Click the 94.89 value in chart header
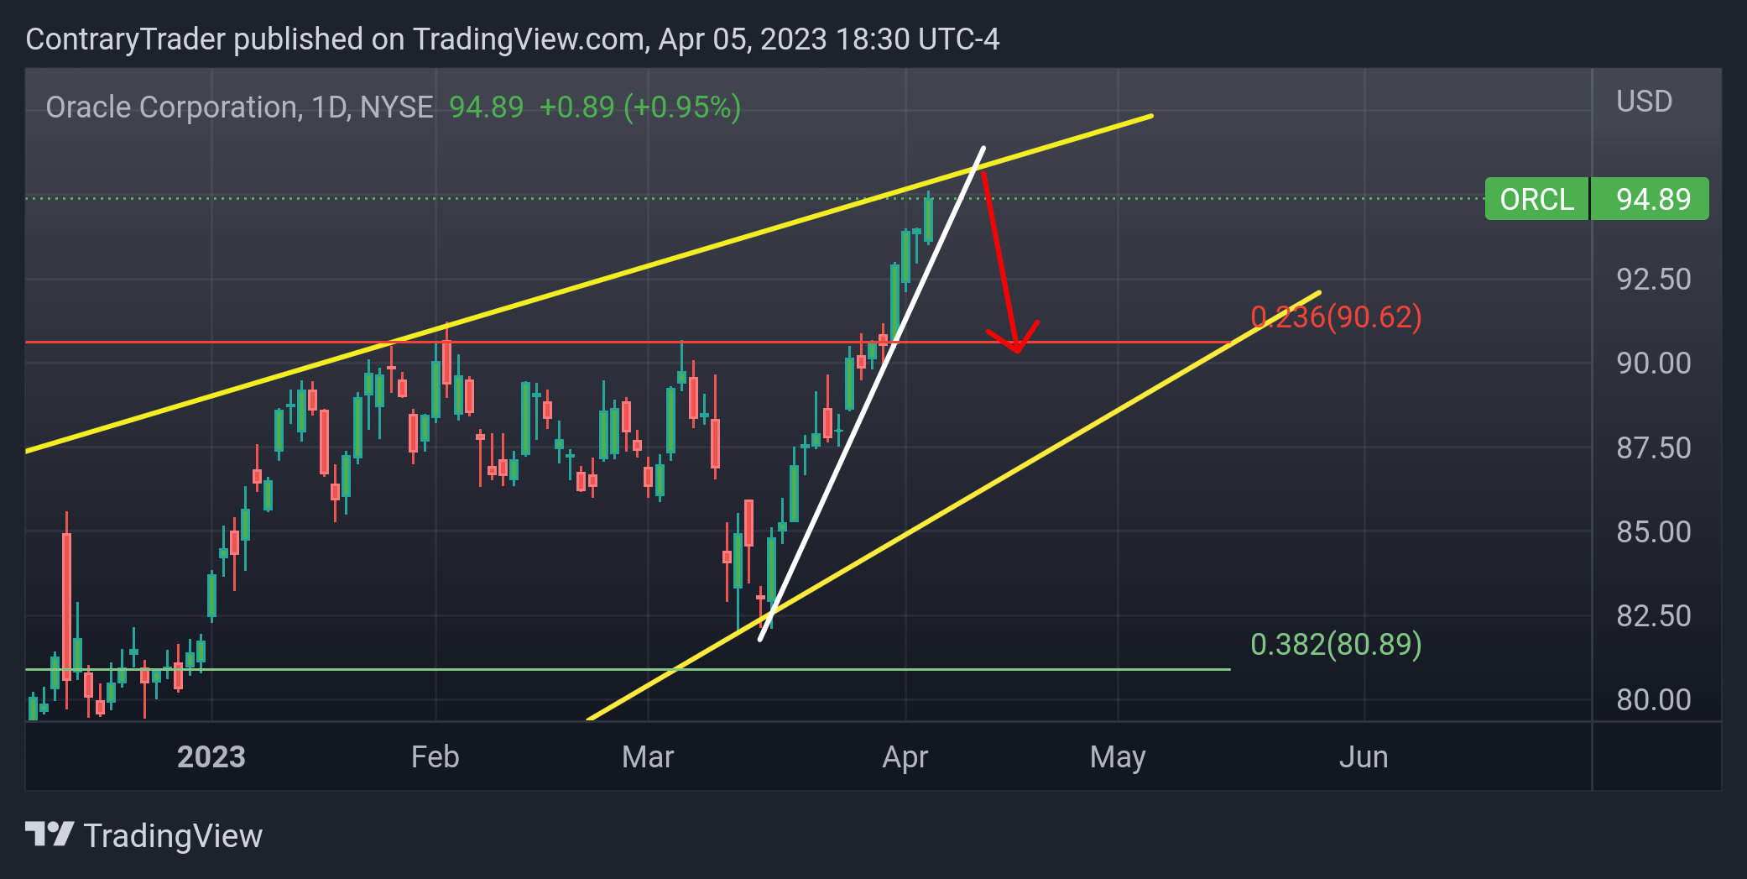 486,107
